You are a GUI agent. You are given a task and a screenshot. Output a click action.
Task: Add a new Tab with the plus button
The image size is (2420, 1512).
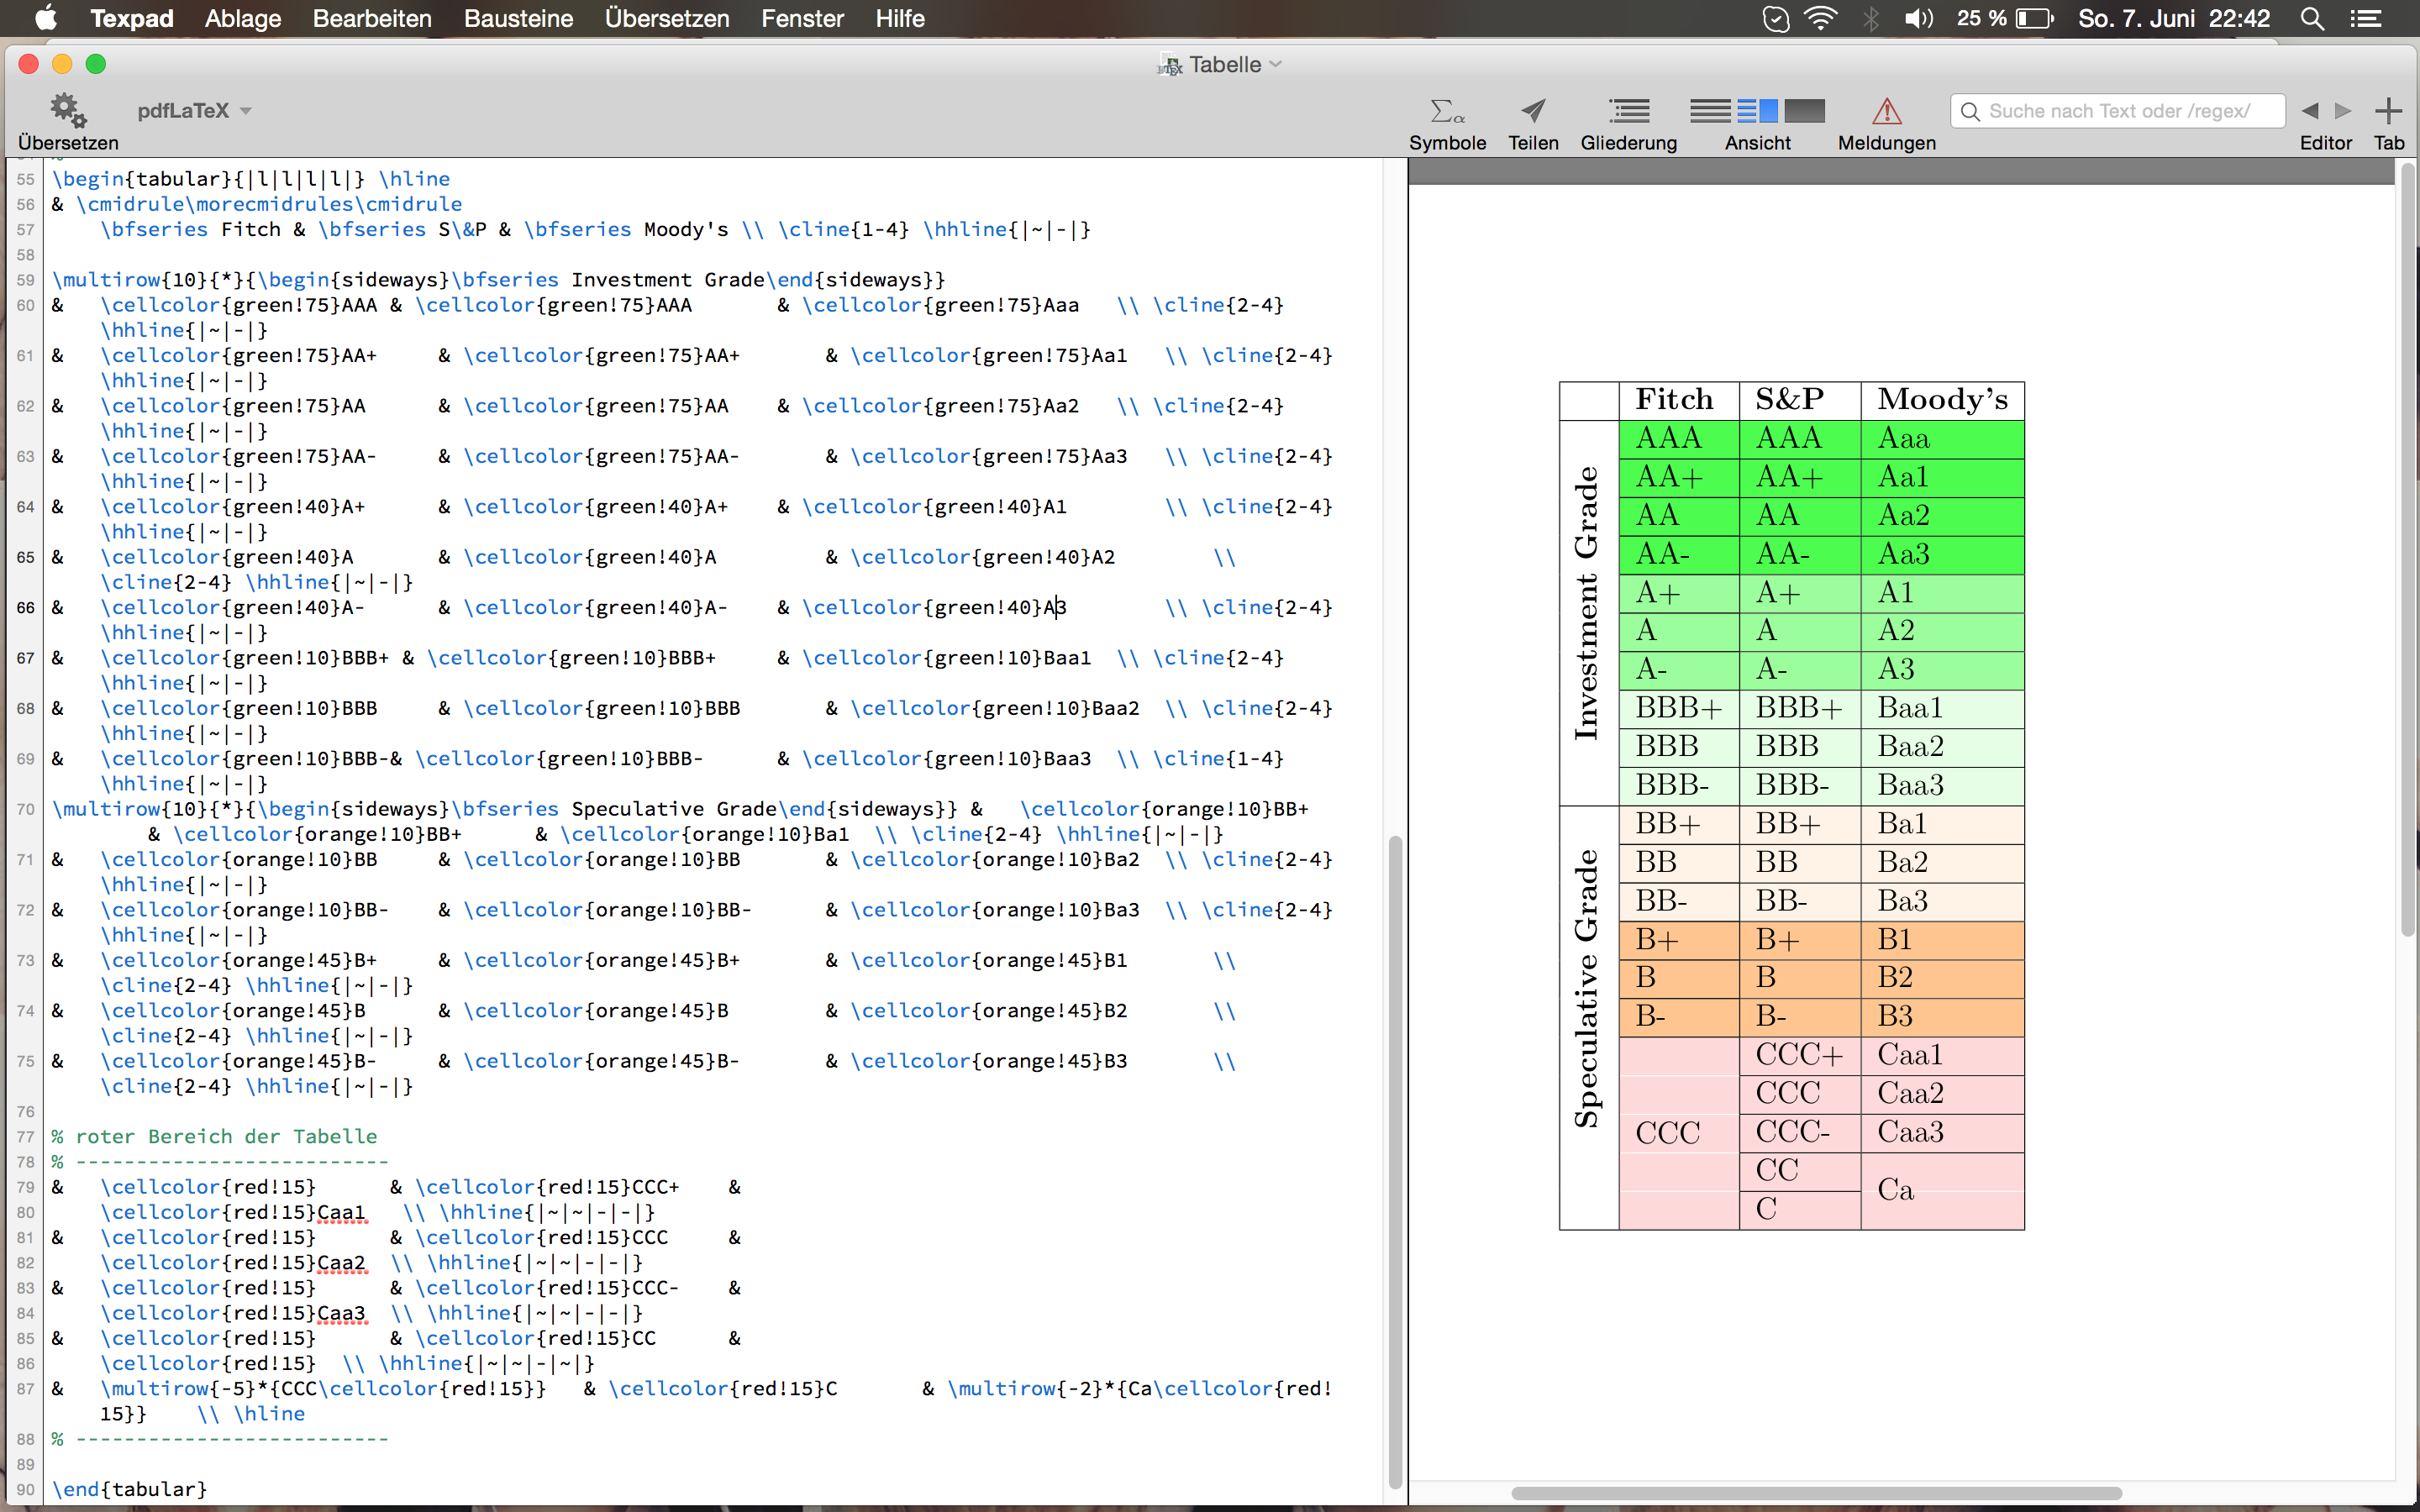[x=2388, y=110]
